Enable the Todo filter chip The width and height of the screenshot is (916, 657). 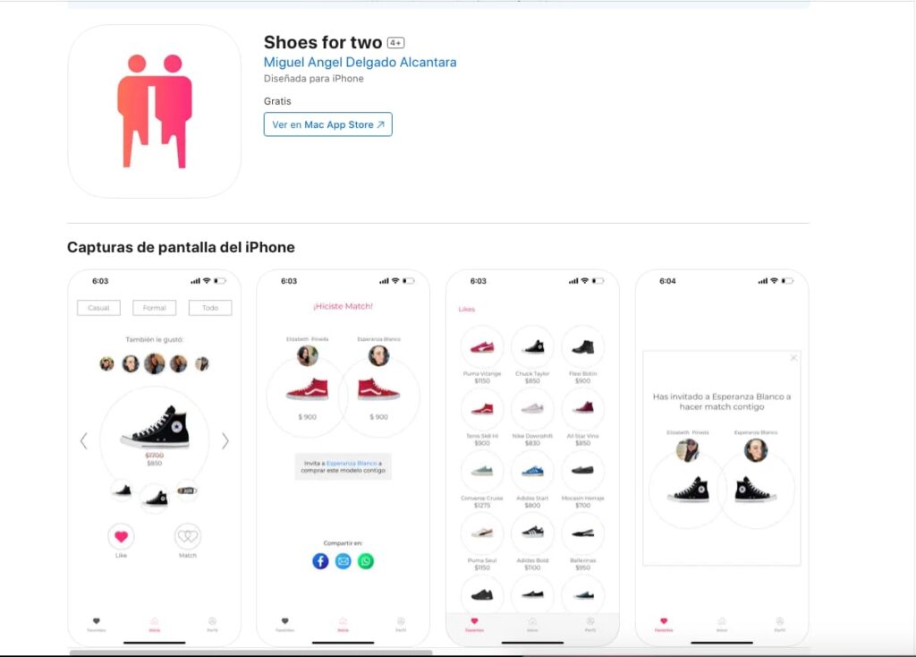click(x=212, y=307)
